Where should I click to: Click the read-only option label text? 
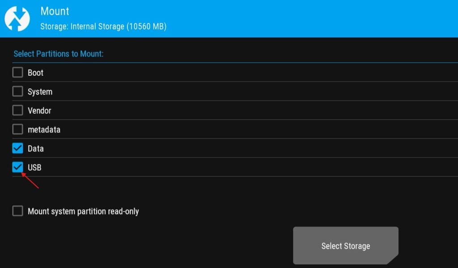[83, 211]
